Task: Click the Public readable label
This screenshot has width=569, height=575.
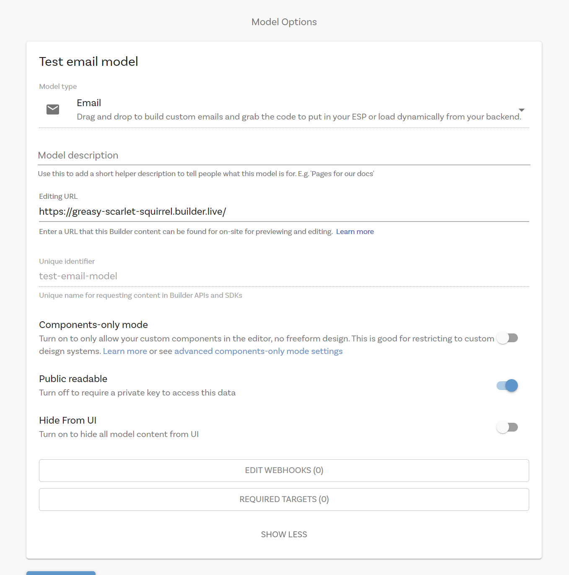Action: 73,379
